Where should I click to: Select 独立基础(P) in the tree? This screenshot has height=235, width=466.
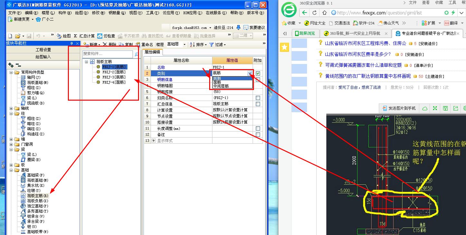pos(35,206)
